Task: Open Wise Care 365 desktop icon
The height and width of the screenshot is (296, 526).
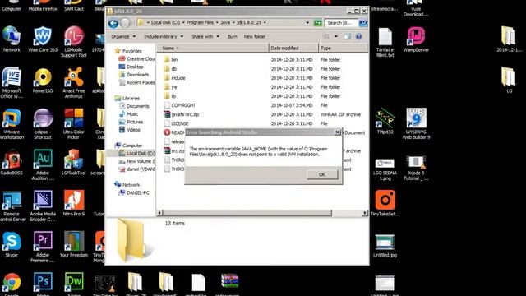Action: coord(43,39)
